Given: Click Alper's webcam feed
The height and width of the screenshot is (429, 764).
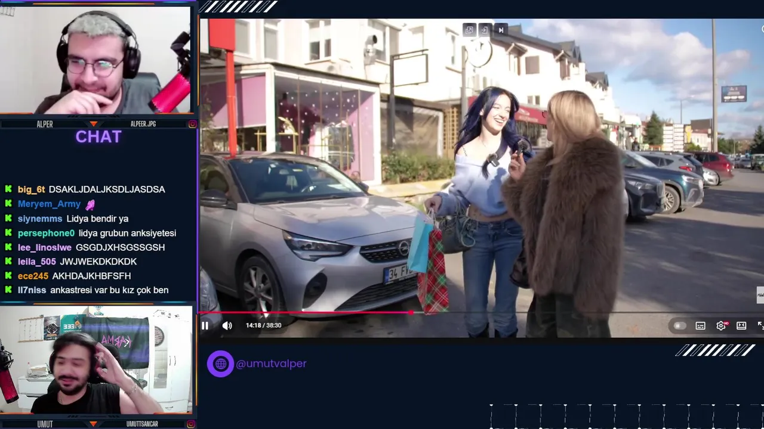Looking at the screenshot, I should pyautogui.click(x=95, y=60).
